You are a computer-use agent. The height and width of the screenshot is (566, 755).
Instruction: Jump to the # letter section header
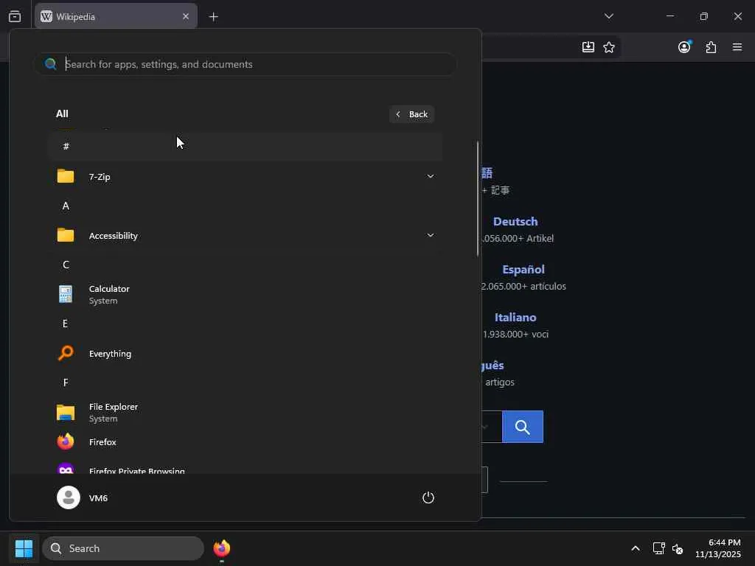tap(246, 147)
